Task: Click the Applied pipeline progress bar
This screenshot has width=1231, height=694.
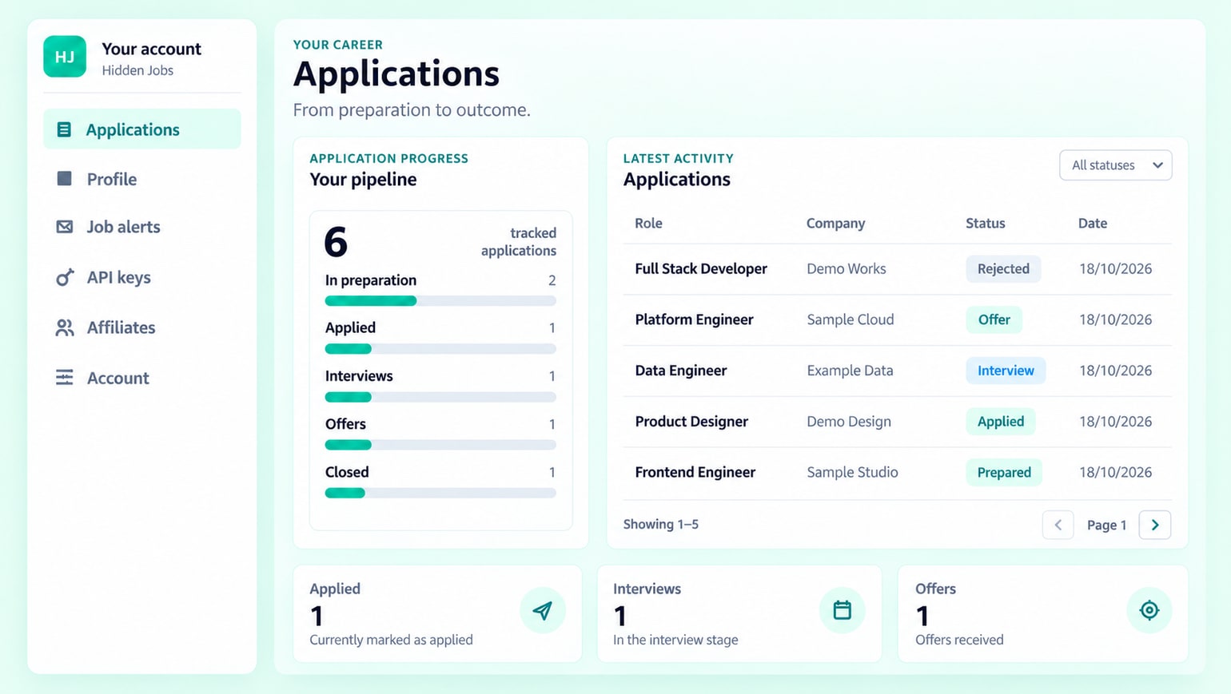Action: coord(440,349)
